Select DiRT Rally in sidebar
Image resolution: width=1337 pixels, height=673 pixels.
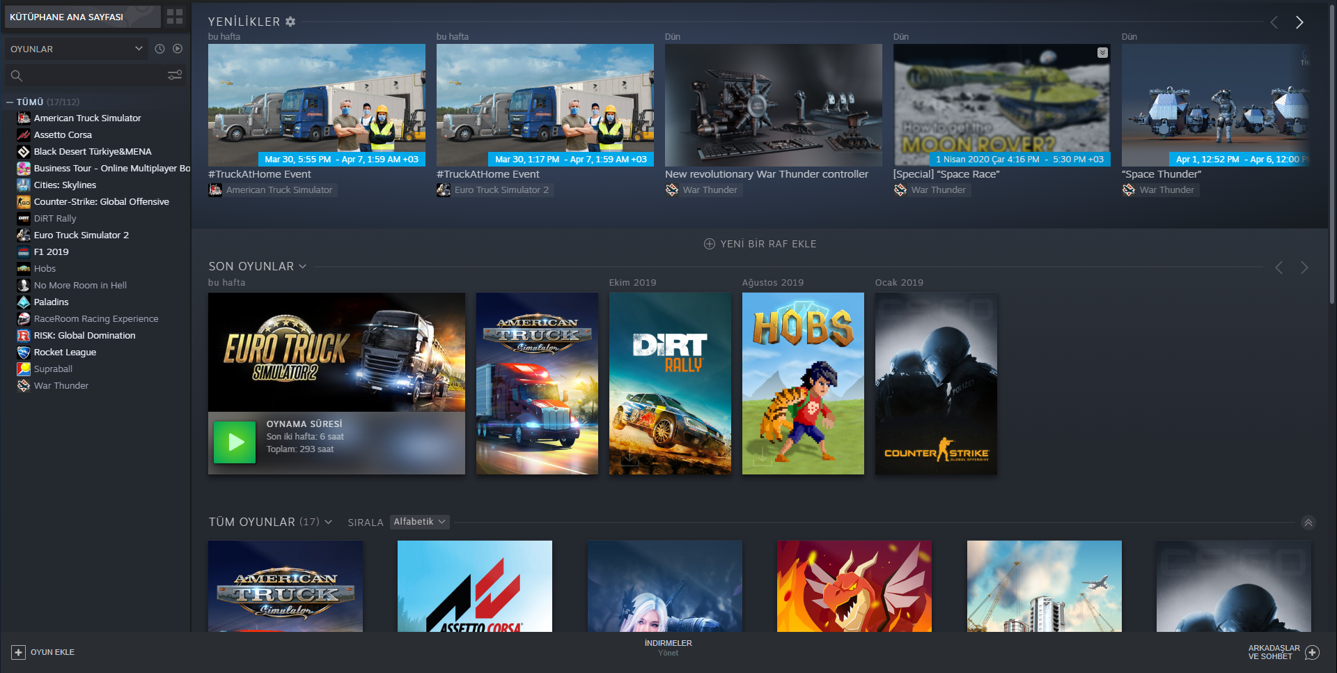point(55,218)
